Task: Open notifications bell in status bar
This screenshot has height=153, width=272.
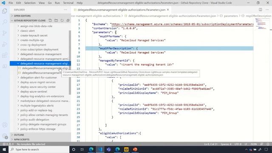Action: coord(268,144)
